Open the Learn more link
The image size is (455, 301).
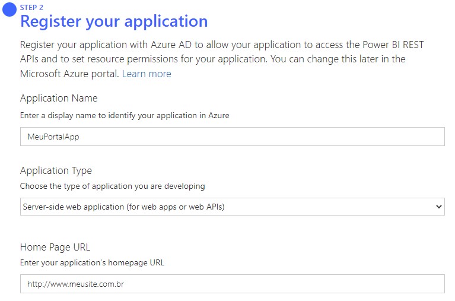[146, 74]
